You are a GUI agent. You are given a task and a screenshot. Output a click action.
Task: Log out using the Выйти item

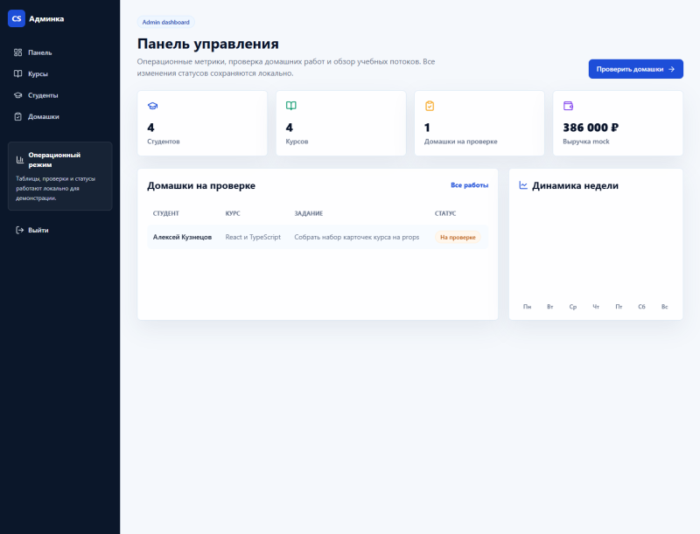(59, 230)
